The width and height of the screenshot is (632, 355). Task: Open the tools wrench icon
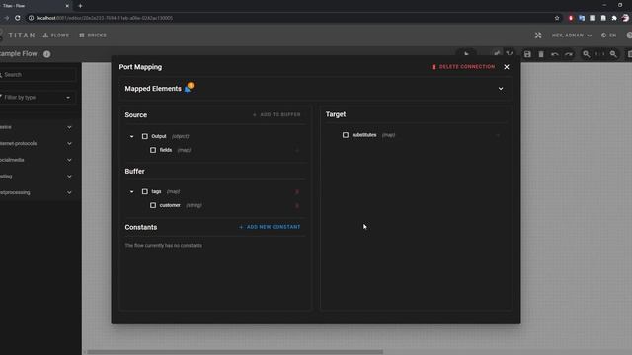pyautogui.click(x=538, y=35)
